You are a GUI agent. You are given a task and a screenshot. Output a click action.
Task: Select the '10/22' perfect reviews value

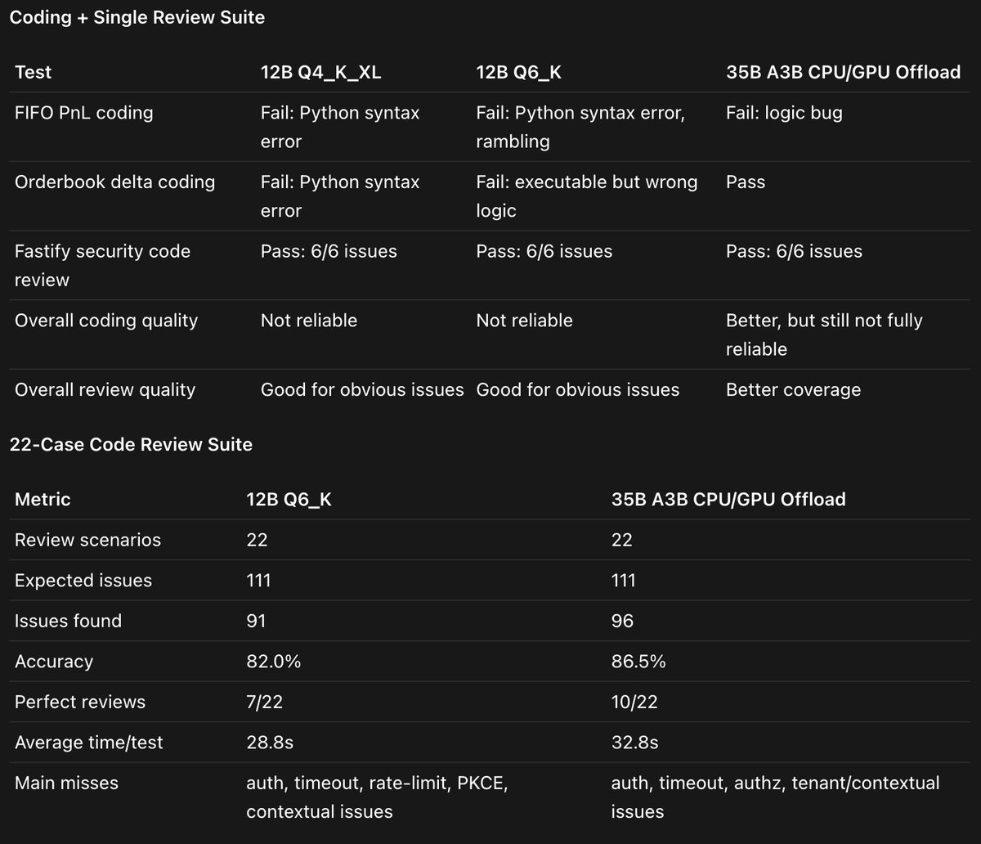click(x=634, y=702)
